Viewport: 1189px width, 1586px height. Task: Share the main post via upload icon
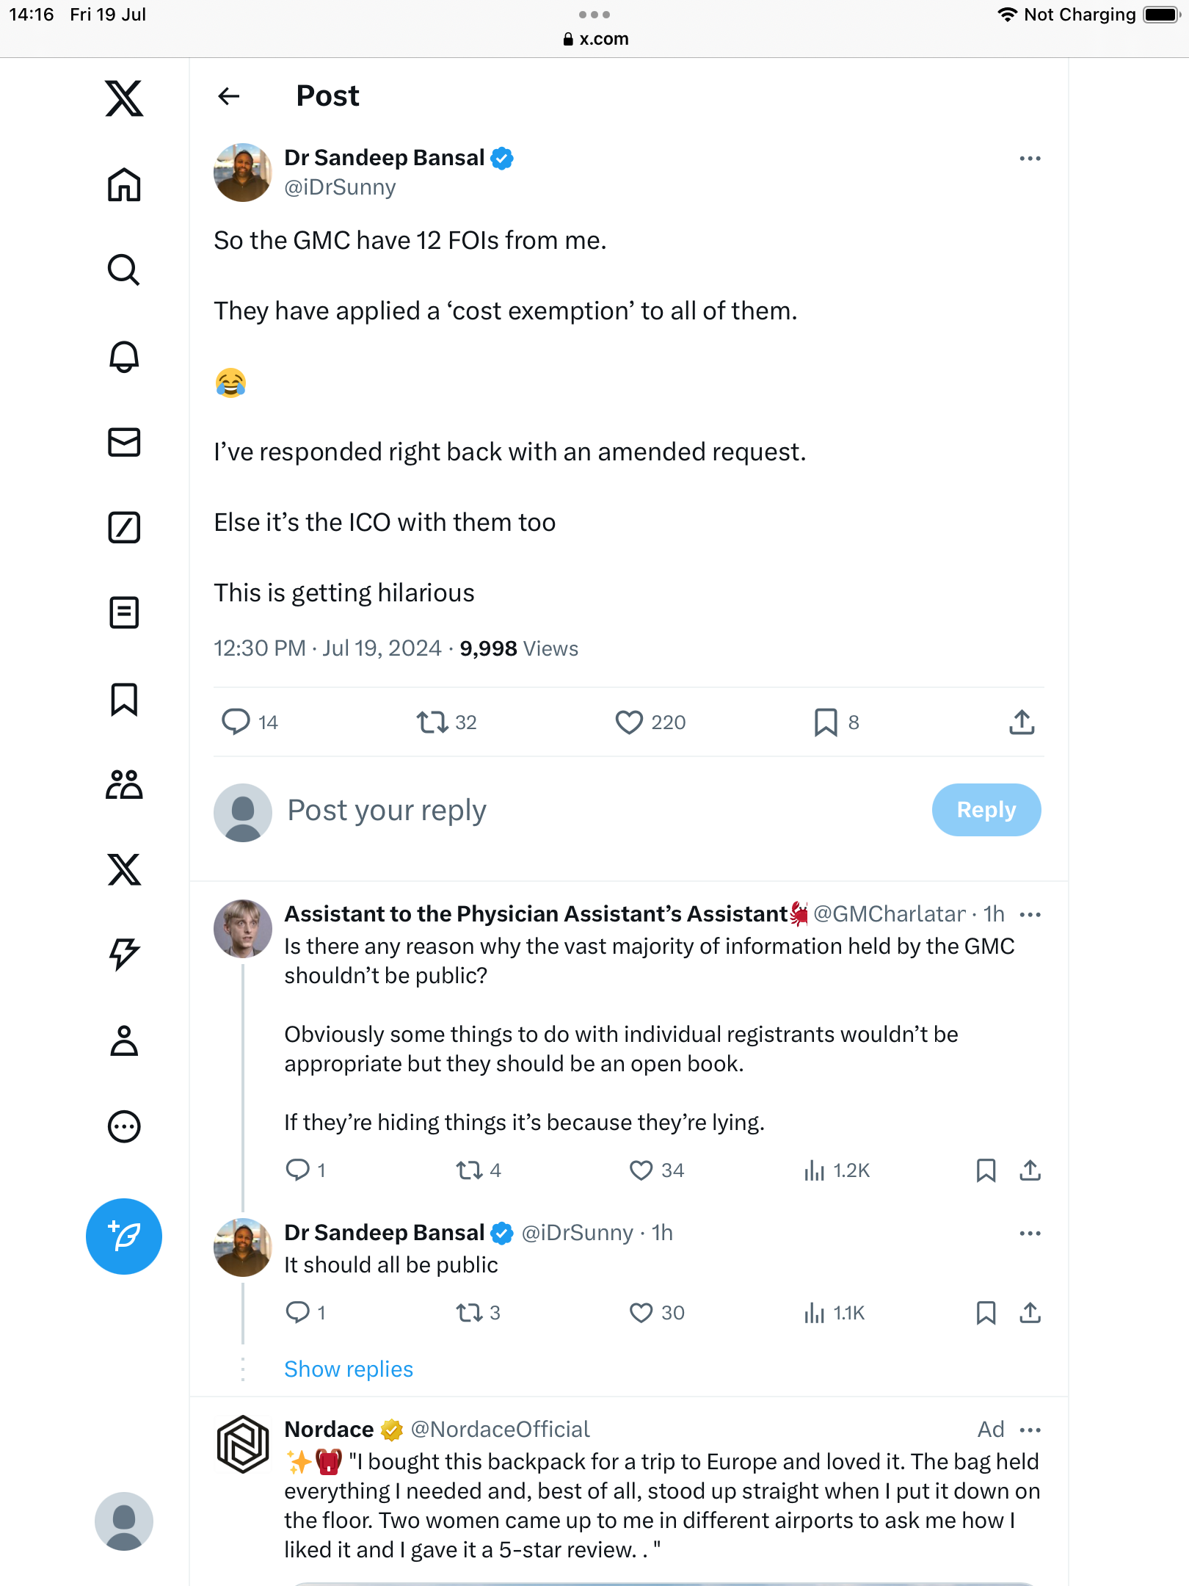click(x=1022, y=723)
